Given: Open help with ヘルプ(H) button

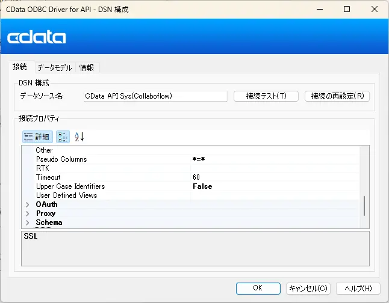Looking at the screenshot, I should [358, 288].
